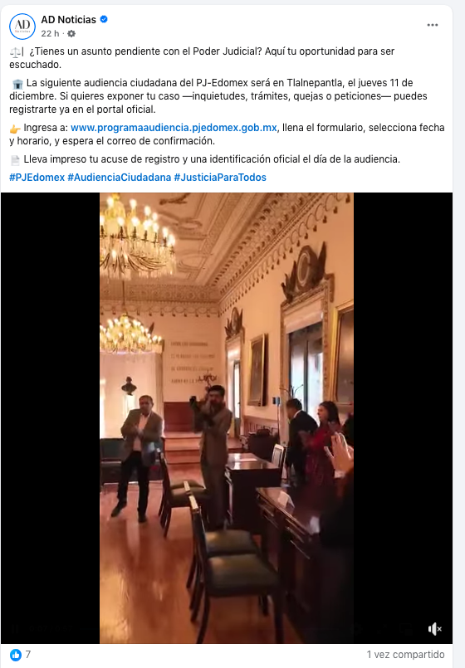The width and height of the screenshot is (465, 668).
Task: Click the #JusticiaParaTodos hashtag
Action: point(220,178)
